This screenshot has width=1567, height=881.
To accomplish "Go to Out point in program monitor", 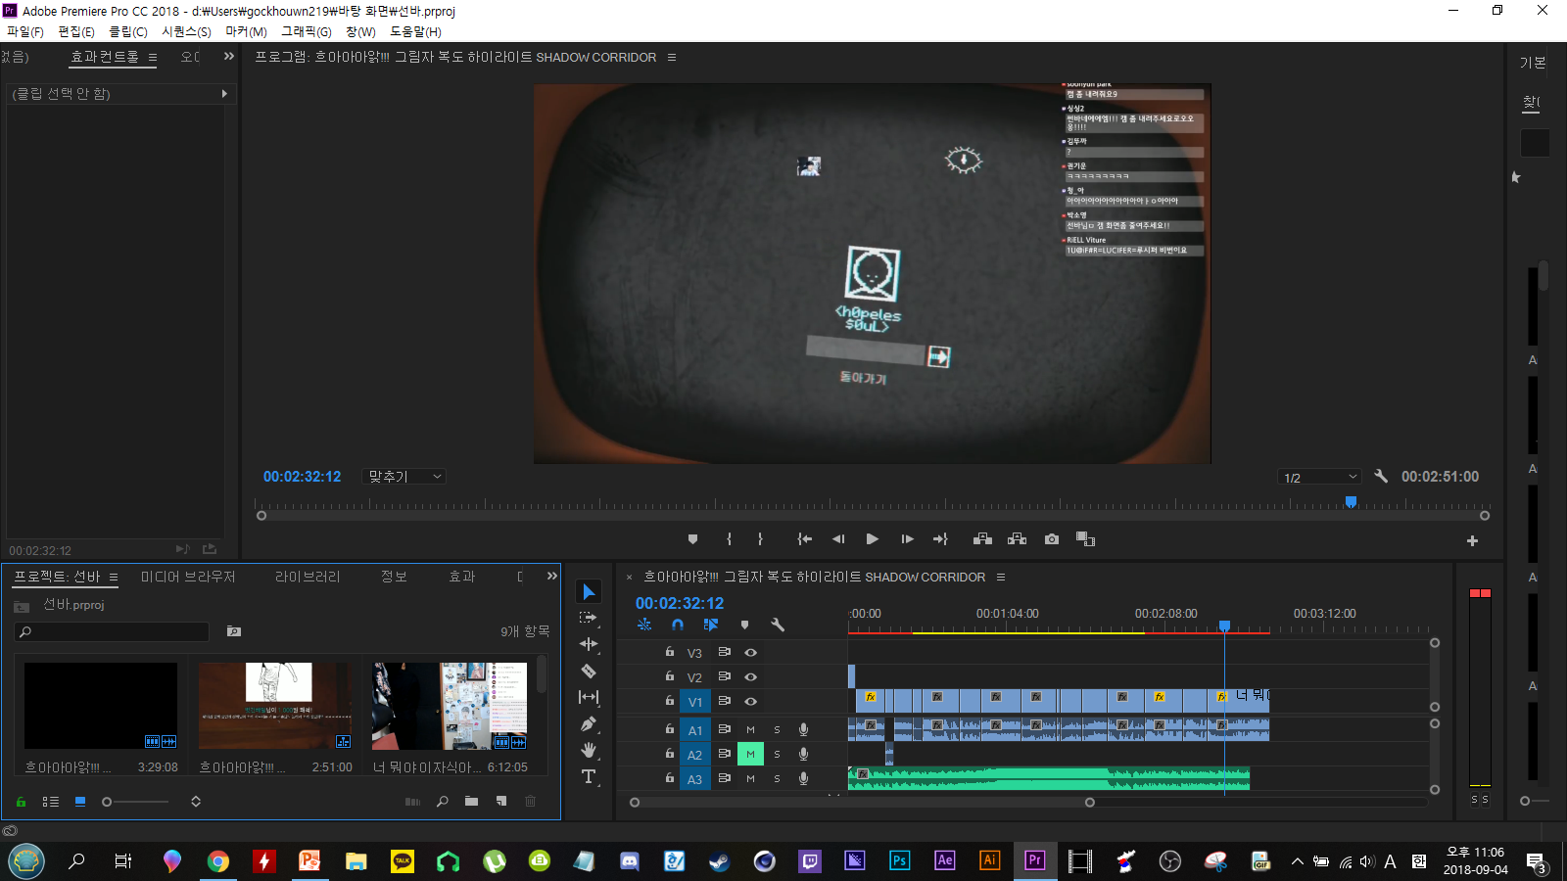I will tap(940, 539).
